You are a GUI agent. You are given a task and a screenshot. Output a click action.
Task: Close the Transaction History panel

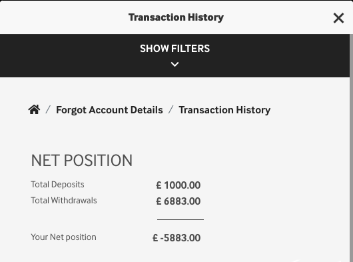pos(338,18)
